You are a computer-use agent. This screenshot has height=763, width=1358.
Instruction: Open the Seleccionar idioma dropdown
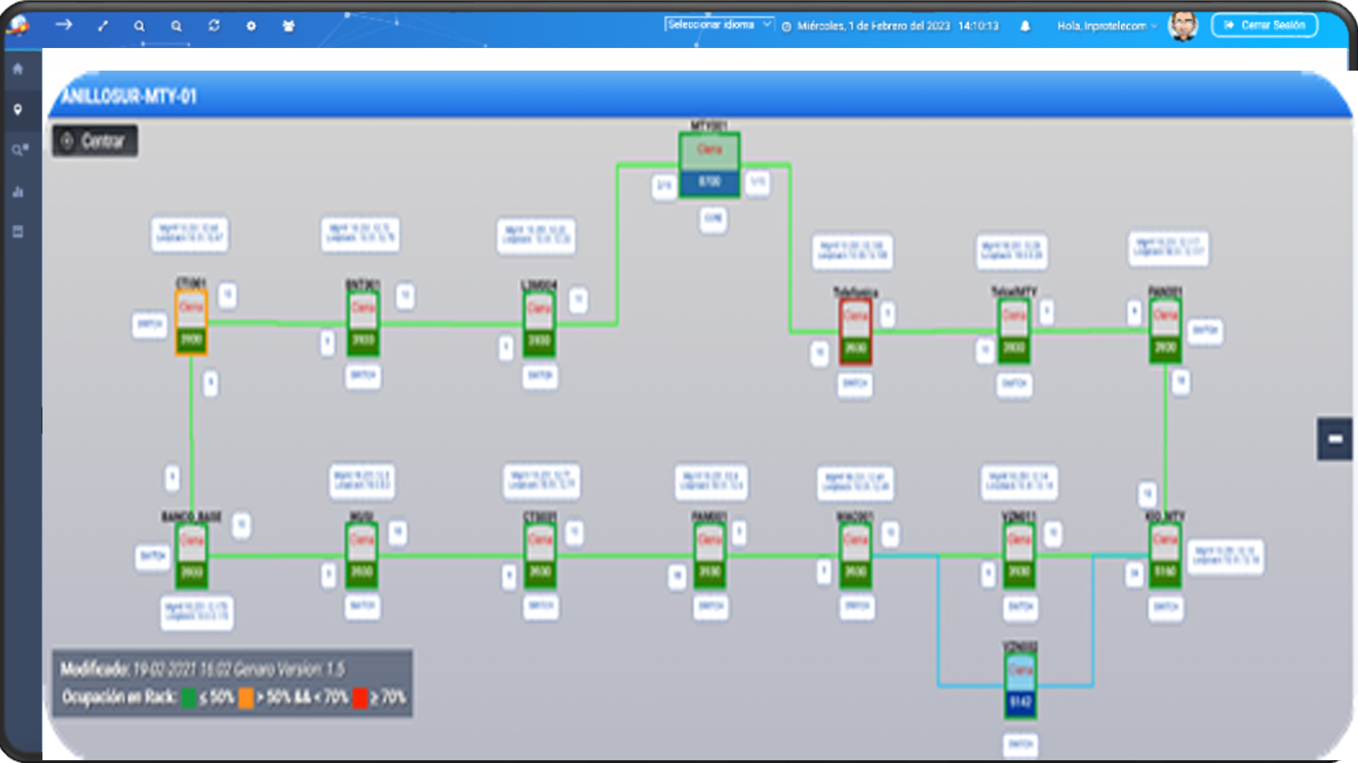[719, 25]
